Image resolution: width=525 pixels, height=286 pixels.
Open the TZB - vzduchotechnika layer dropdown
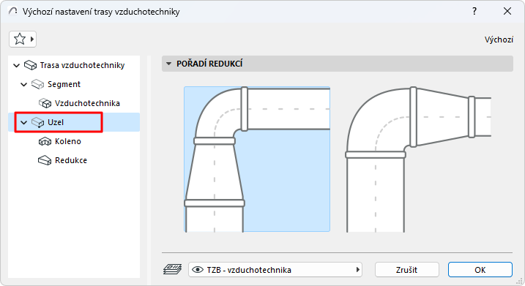275,270
